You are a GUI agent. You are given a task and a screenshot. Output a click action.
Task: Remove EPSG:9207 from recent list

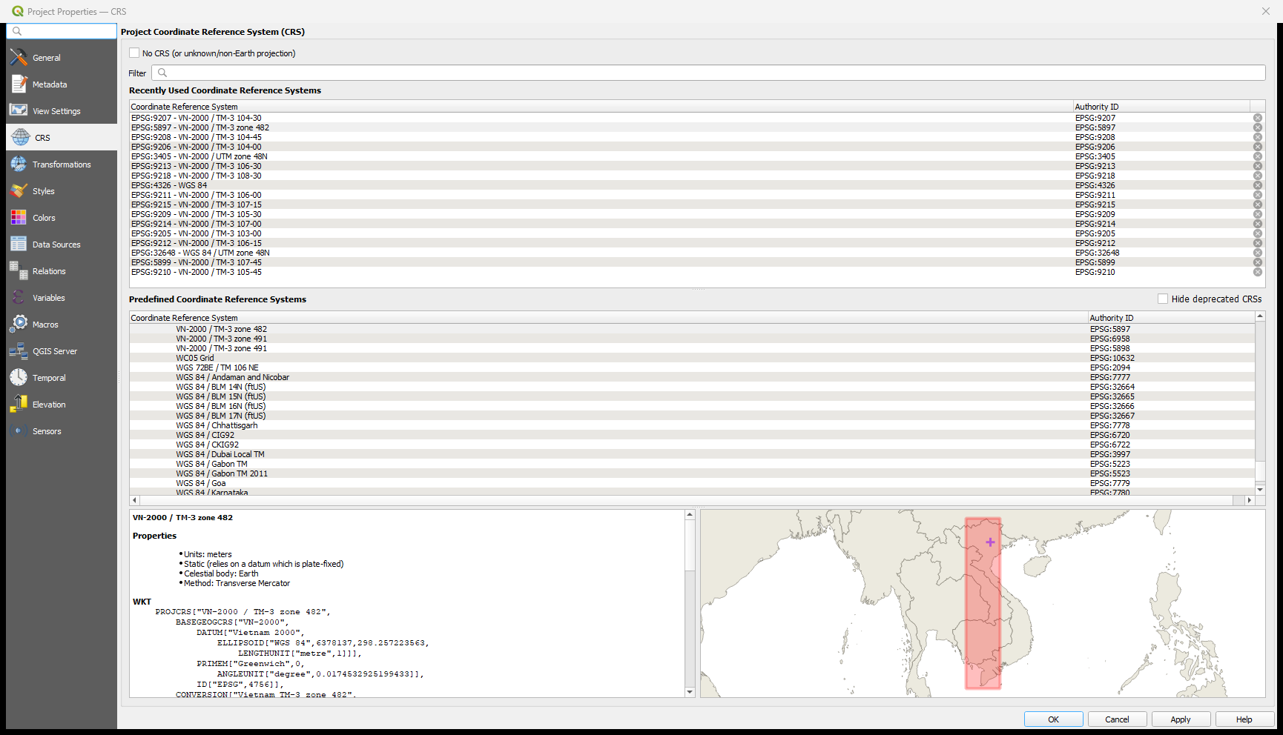pos(1258,118)
